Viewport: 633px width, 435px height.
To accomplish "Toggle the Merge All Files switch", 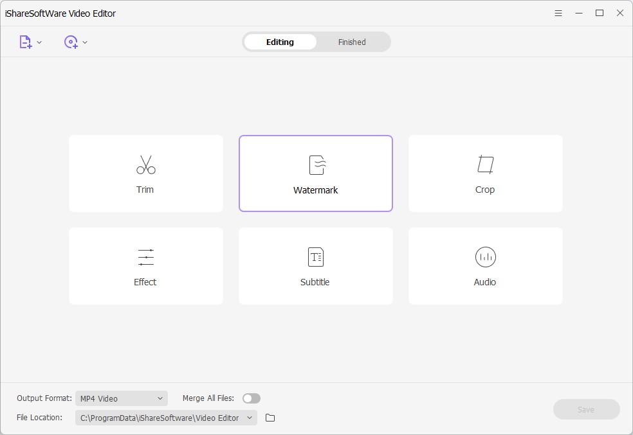I will tap(252, 398).
